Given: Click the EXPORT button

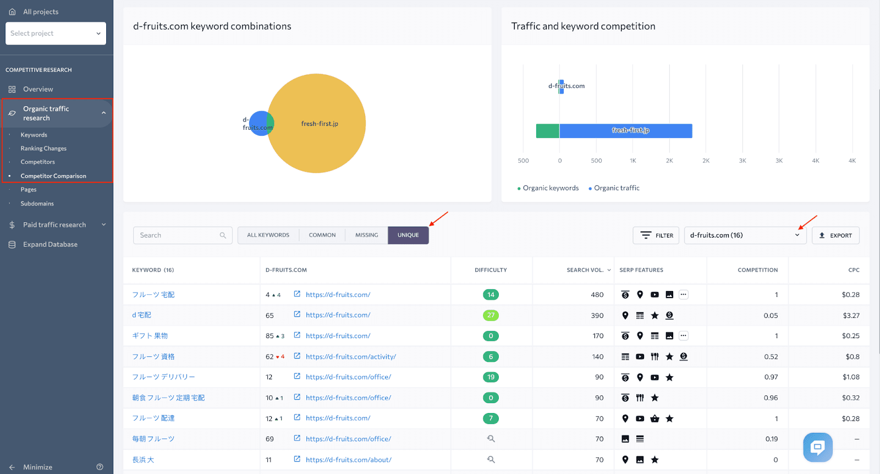Looking at the screenshot, I should [835, 235].
